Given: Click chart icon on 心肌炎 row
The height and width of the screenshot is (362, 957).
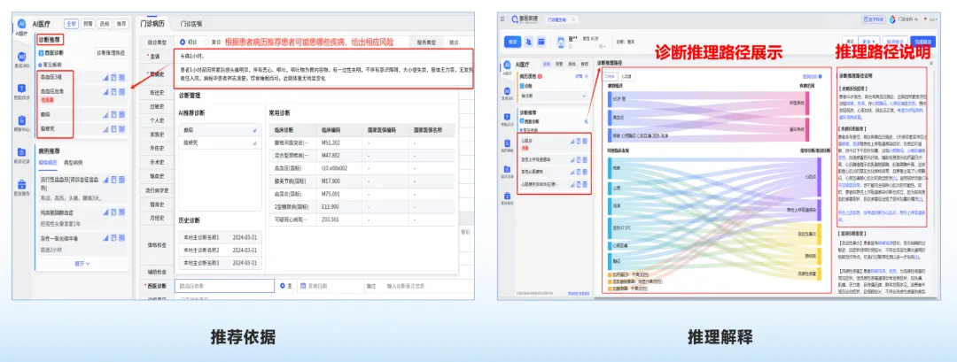Looking at the screenshot, I should pos(572,141).
